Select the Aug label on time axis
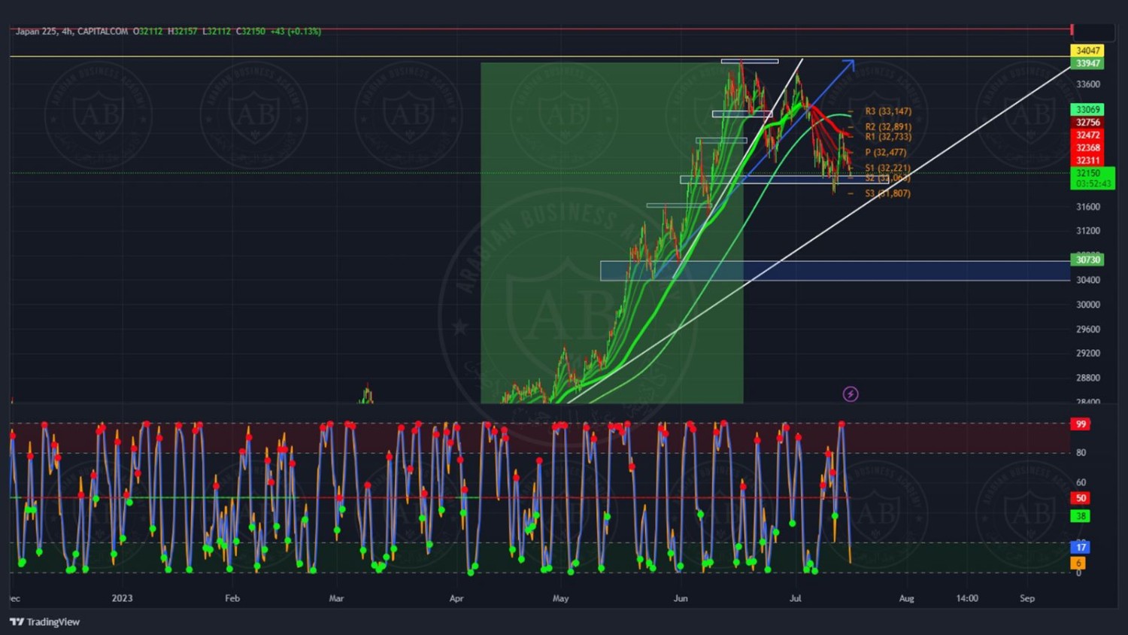Screen dimensions: 1128x635 [906, 599]
